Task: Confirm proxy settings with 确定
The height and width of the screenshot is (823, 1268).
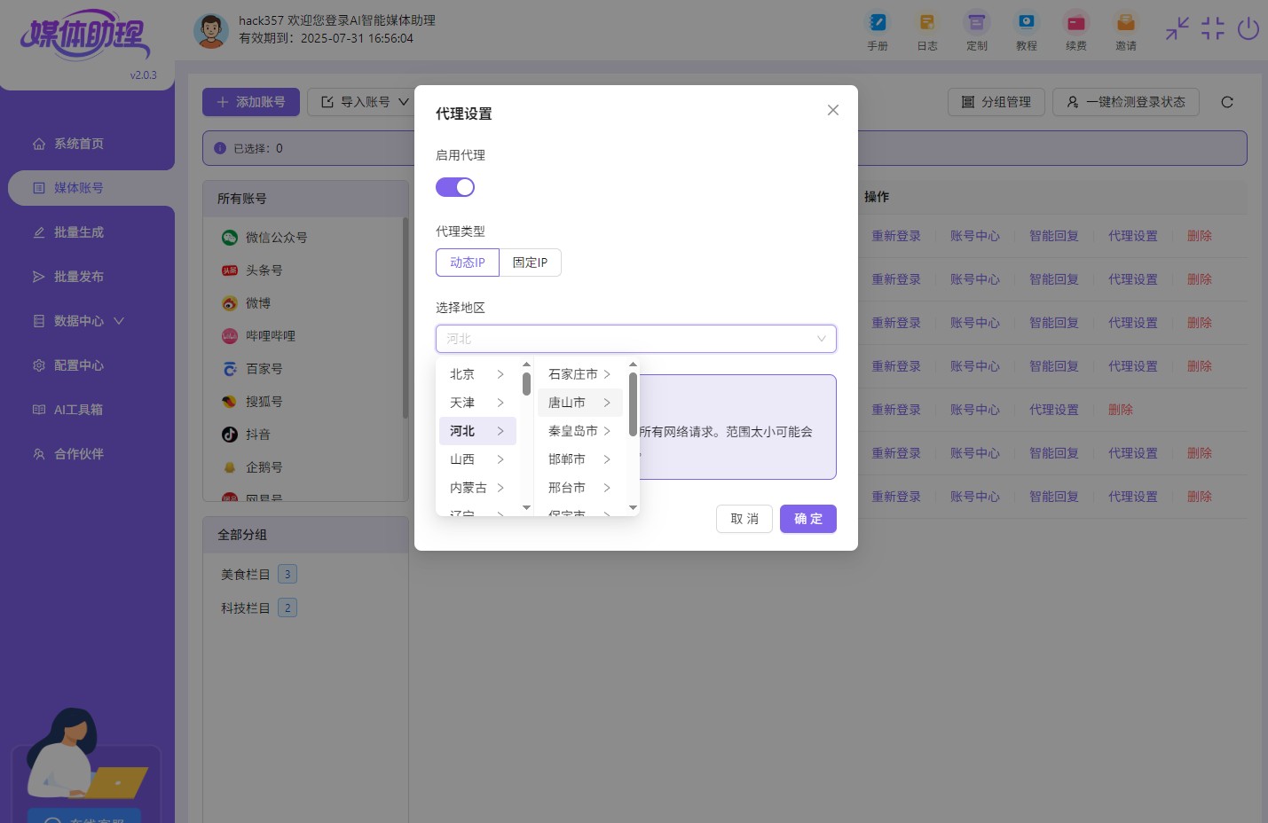Action: [x=808, y=519]
